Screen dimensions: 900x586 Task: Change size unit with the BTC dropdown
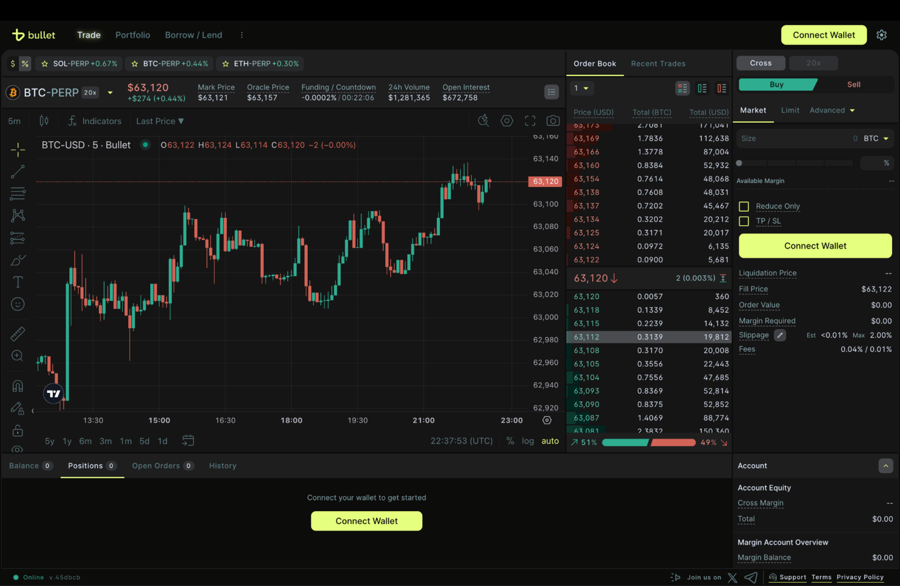pyautogui.click(x=876, y=138)
